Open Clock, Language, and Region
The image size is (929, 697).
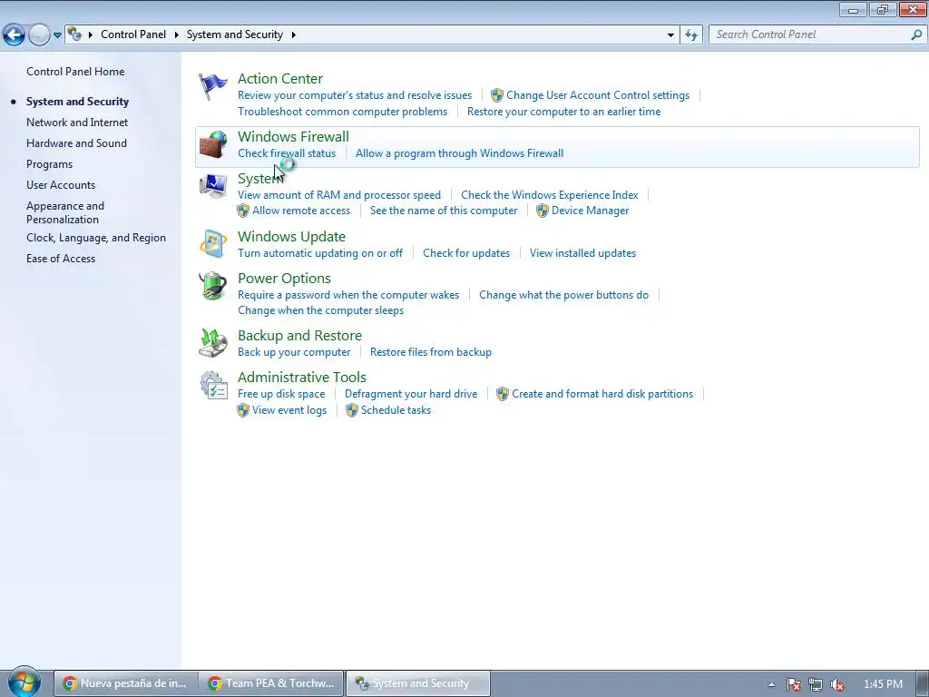click(x=96, y=237)
